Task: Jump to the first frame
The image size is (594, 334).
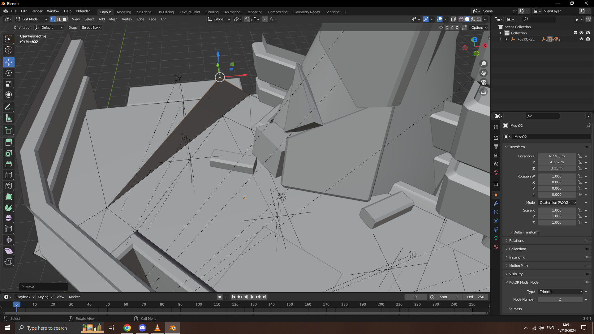Action: pos(233,297)
